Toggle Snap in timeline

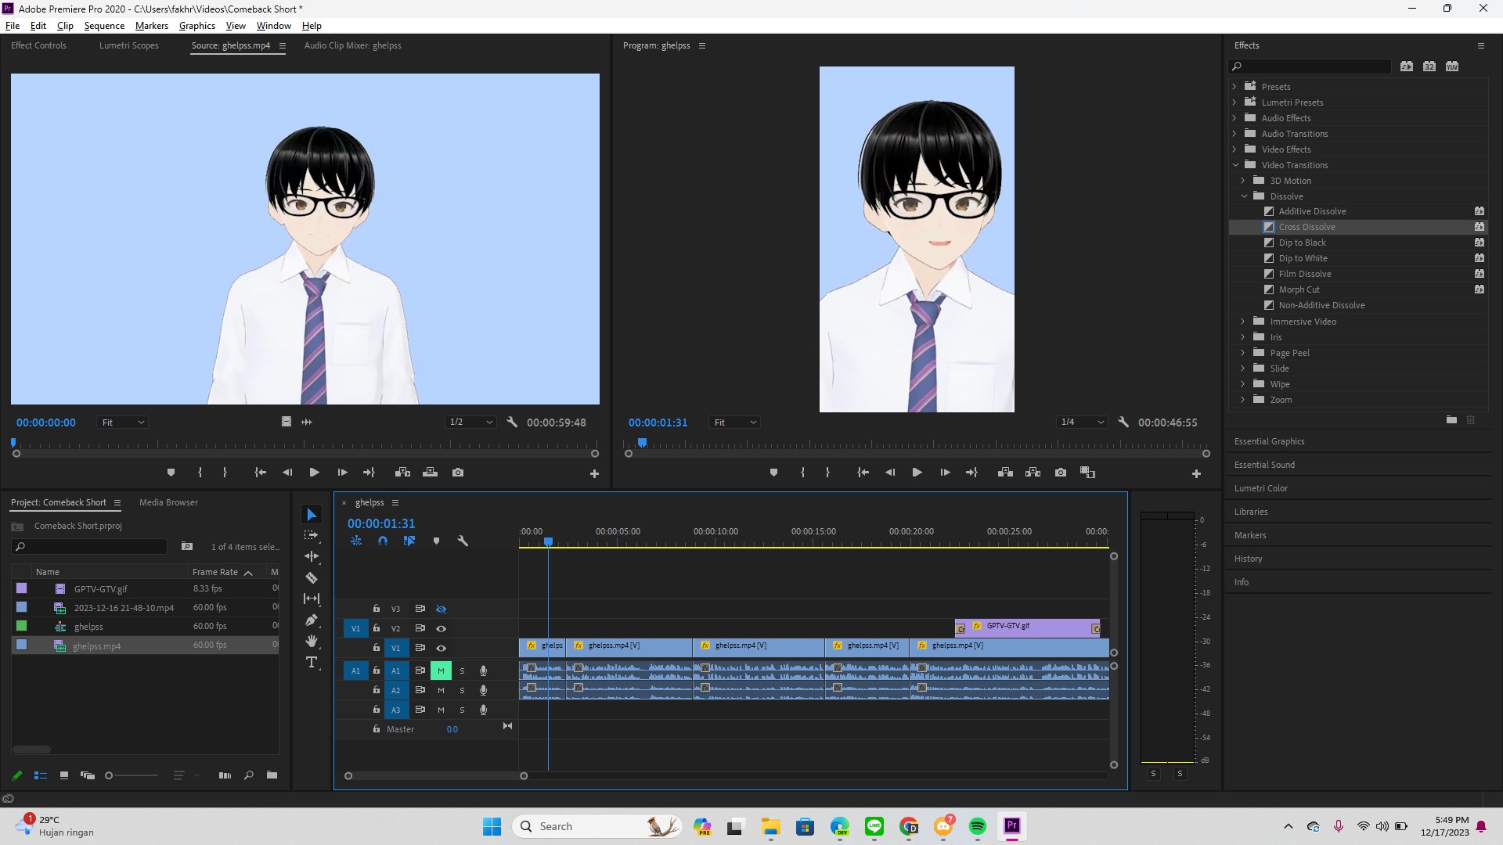383,541
